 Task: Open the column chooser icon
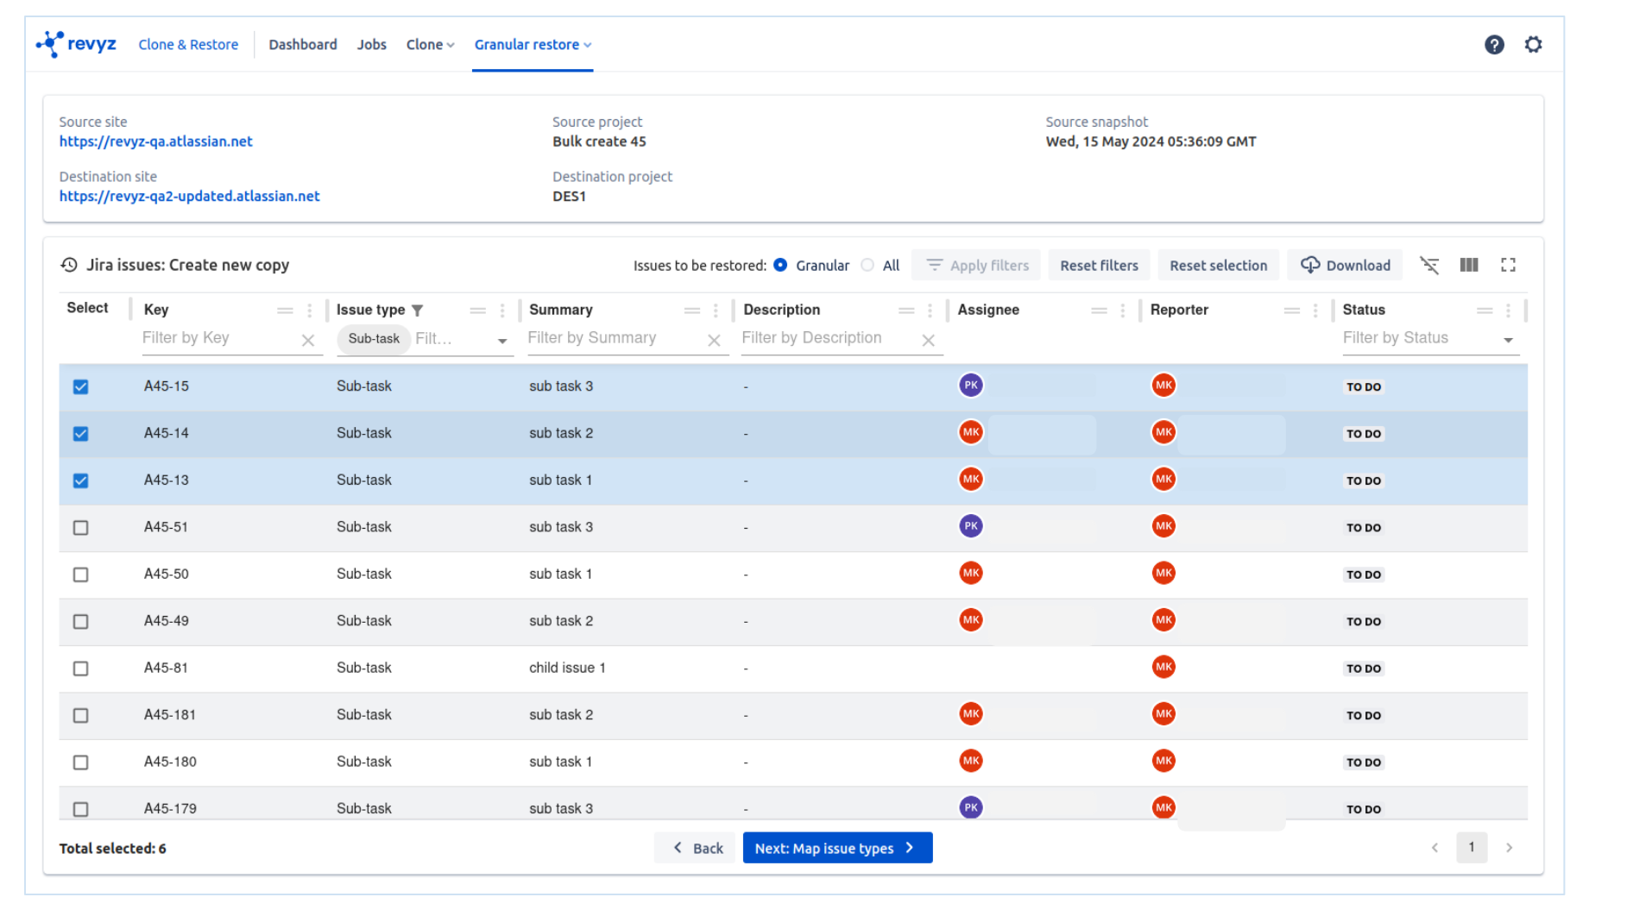(x=1468, y=266)
